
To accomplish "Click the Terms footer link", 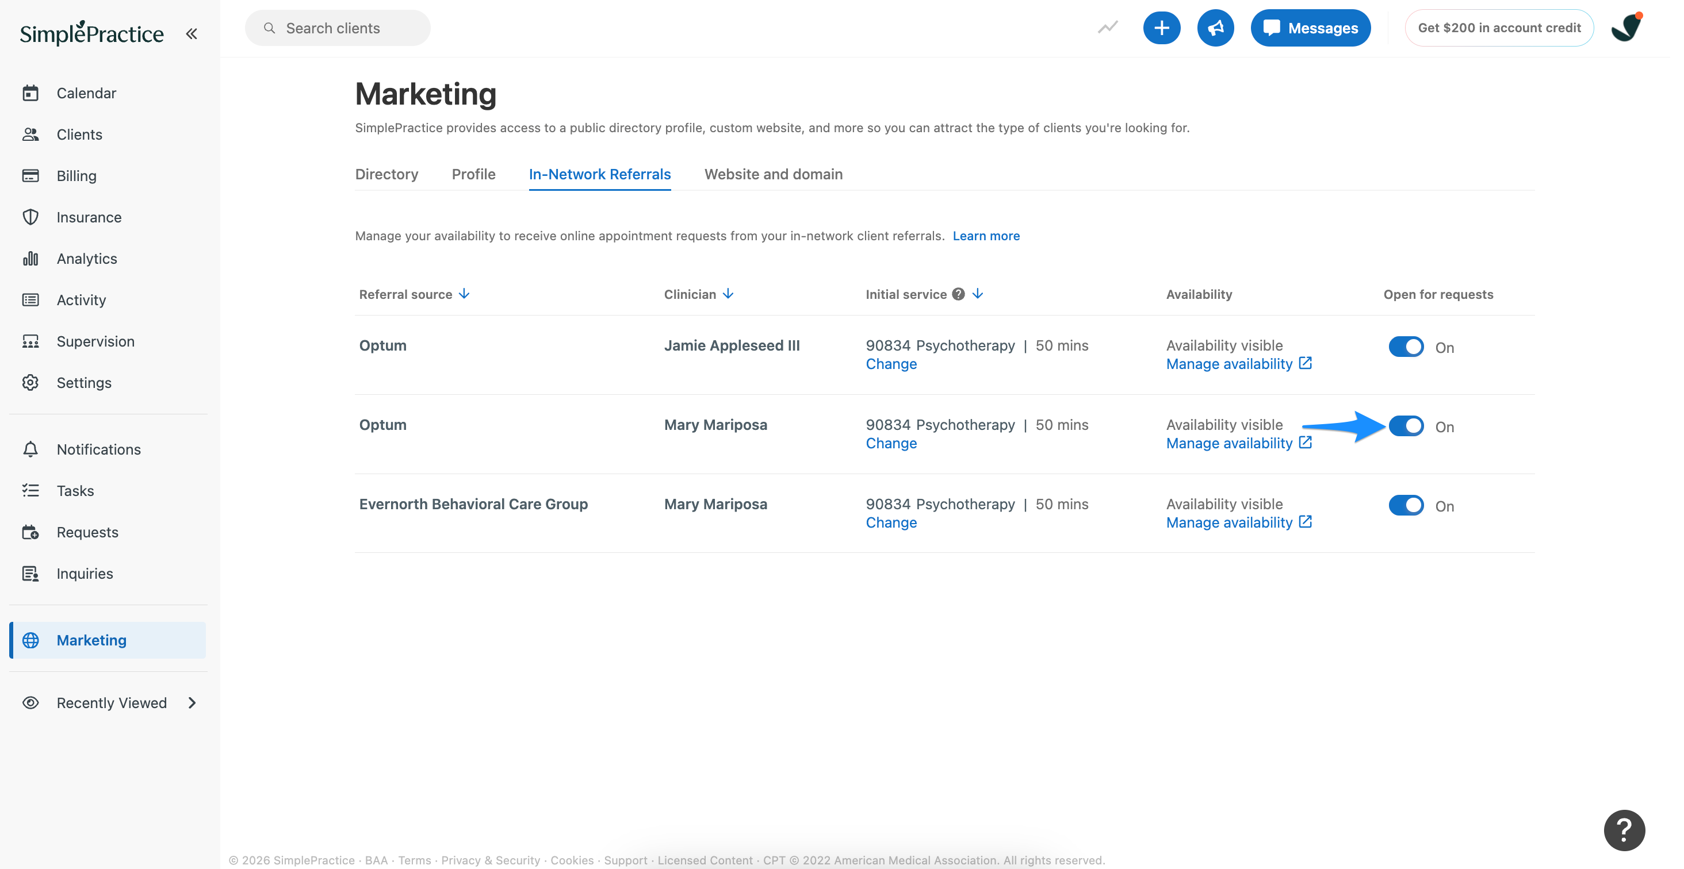I will click(x=415, y=860).
